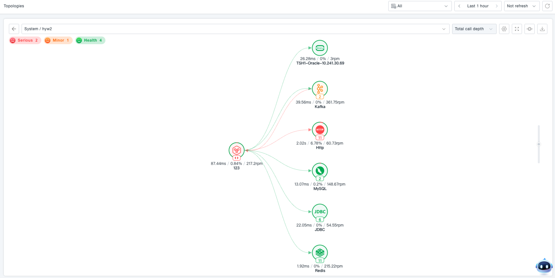
Task: Toggle the Health status filter
Action: click(90, 40)
